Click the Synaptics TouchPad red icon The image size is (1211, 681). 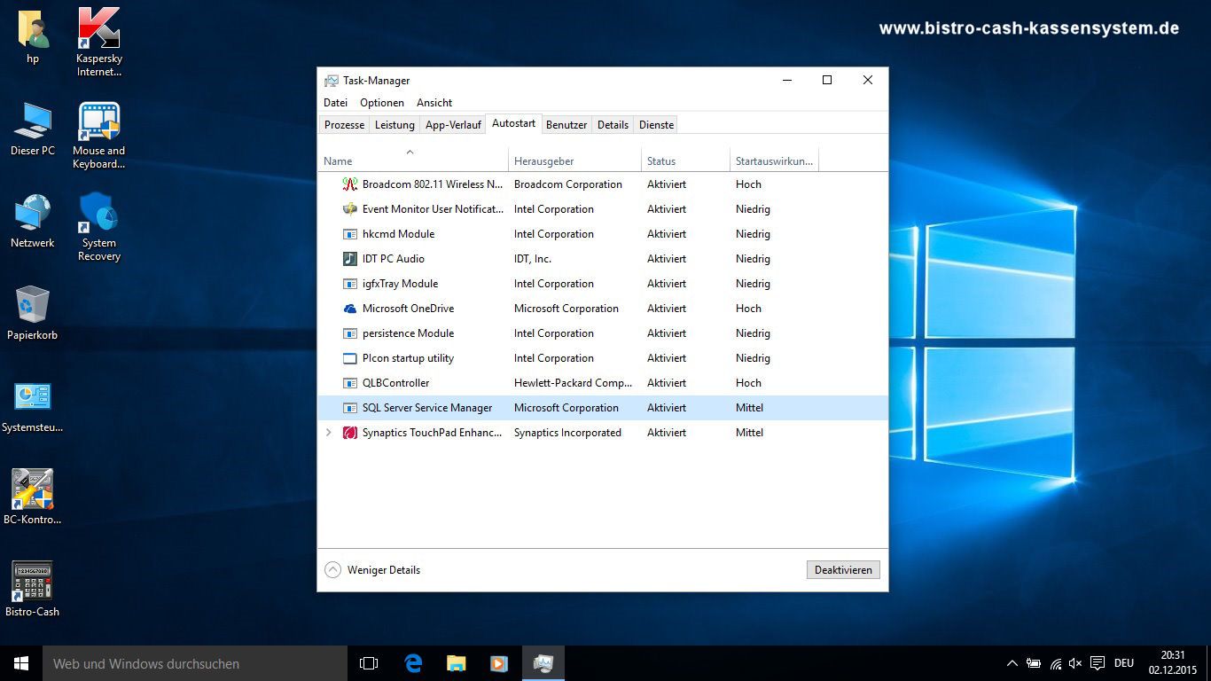click(x=349, y=433)
